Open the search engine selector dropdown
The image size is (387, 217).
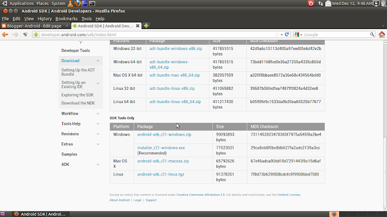(x=299, y=35)
